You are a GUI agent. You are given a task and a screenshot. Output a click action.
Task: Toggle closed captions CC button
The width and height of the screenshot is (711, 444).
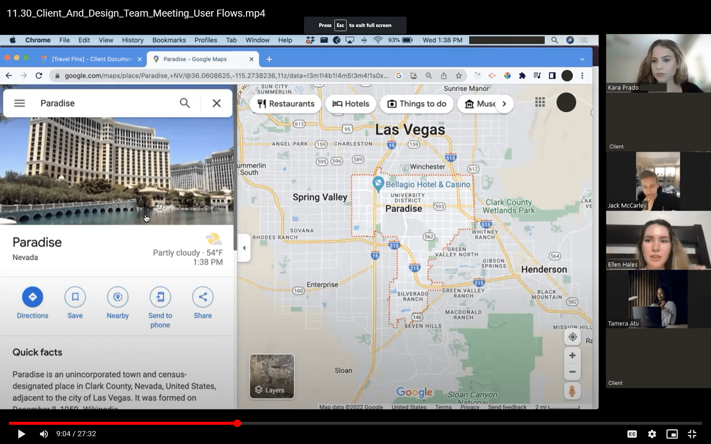coord(632,434)
